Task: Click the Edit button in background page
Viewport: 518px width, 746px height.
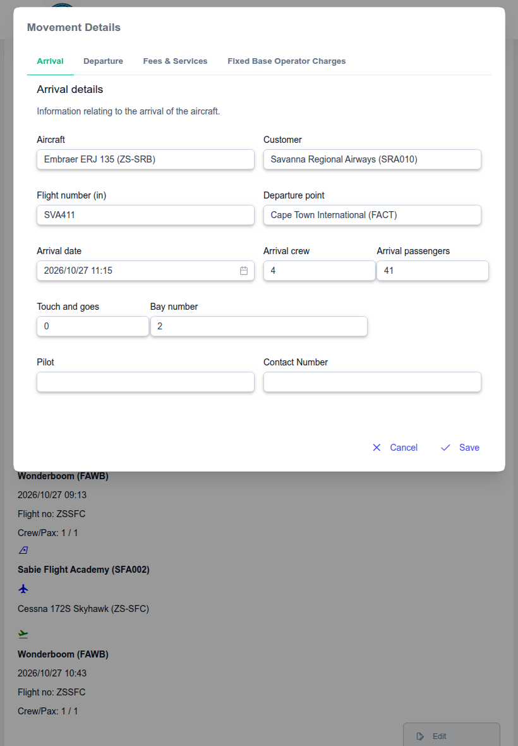Action: coord(452,735)
